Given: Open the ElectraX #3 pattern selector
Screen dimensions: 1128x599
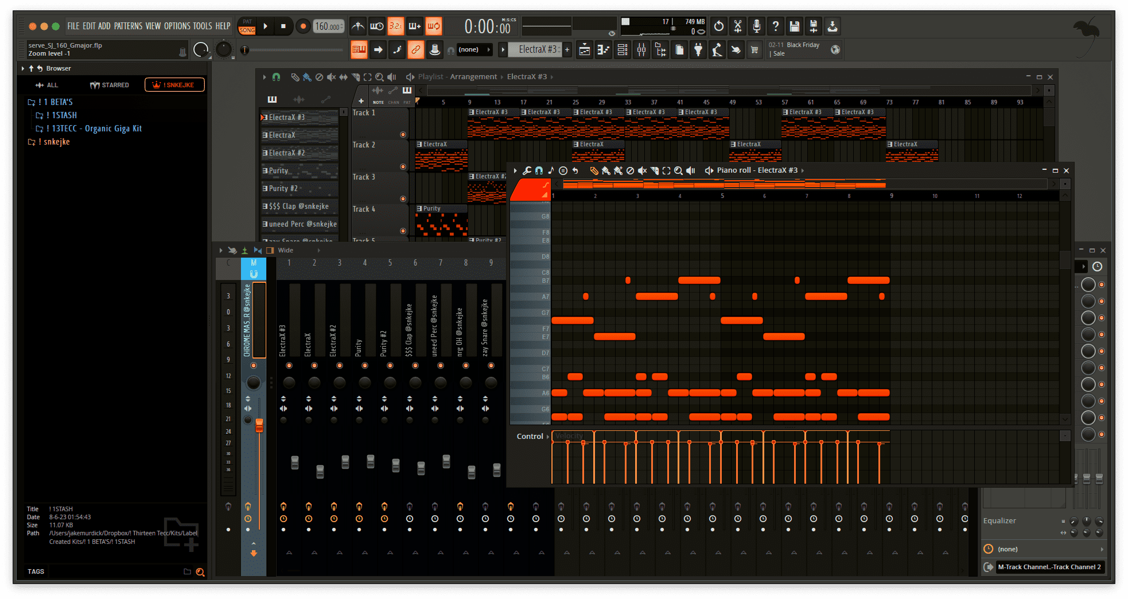Looking at the screenshot, I should pos(538,49).
